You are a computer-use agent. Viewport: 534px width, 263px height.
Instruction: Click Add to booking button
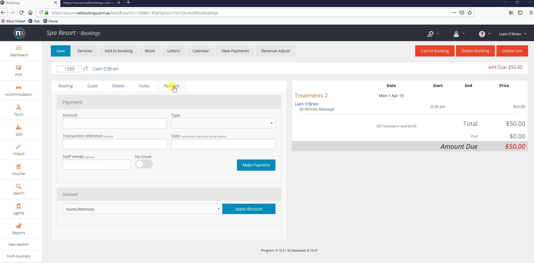click(118, 51)
